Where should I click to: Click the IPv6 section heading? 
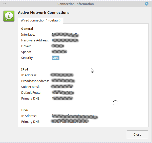25,110
